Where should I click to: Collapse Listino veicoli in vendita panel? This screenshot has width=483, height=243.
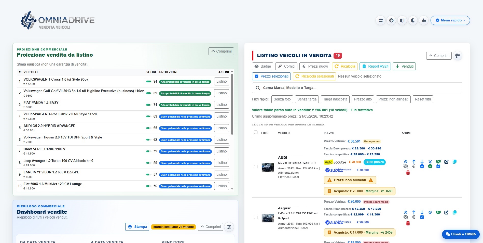point(439,56)
